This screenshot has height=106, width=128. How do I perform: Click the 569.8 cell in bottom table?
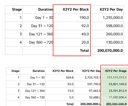[60, 78]
